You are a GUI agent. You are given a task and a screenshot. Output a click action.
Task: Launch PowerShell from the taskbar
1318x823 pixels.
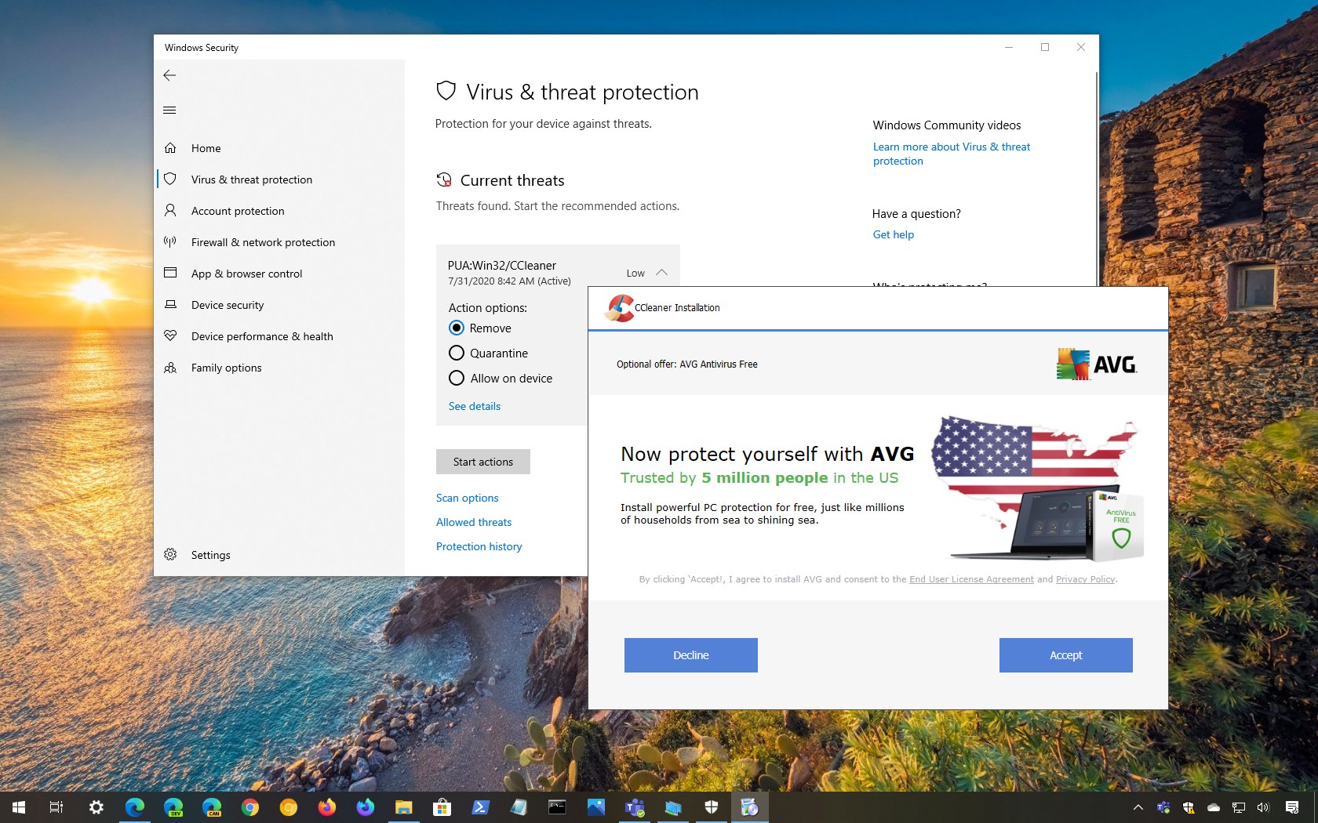[x=479, y=807]
